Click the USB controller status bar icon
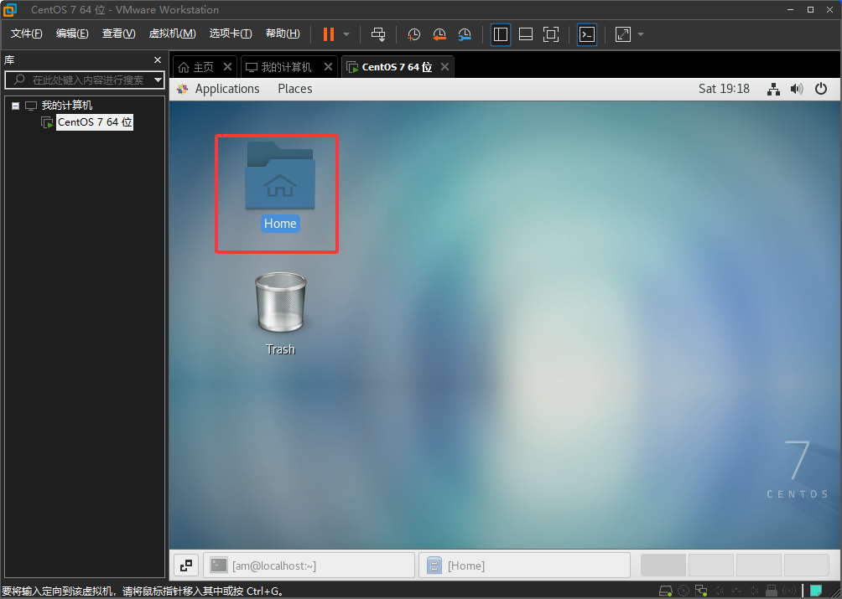842x599 pixels. [772, 591]
